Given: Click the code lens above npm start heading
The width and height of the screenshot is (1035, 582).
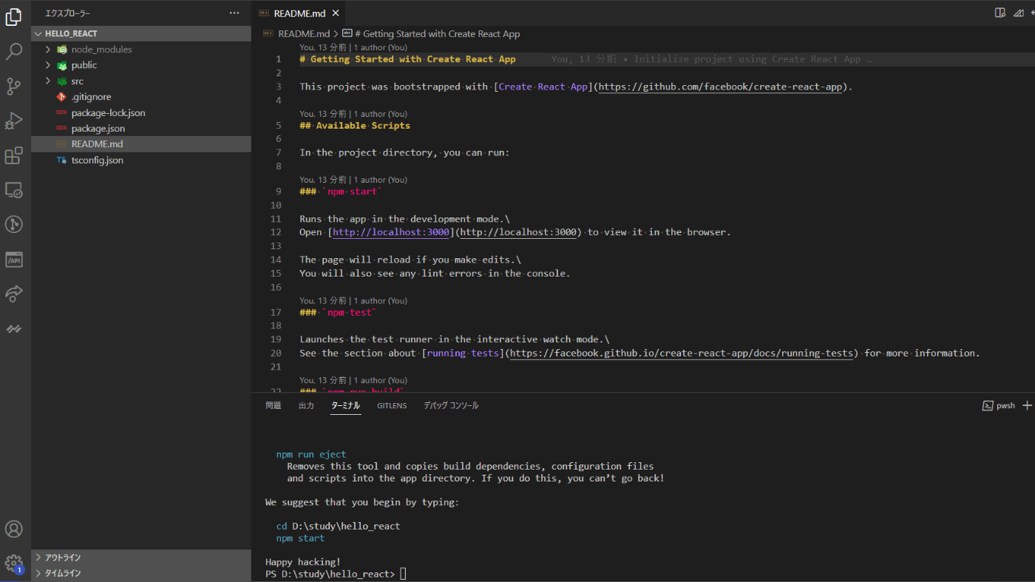Looking at the screenshot, I should (353, 180).
